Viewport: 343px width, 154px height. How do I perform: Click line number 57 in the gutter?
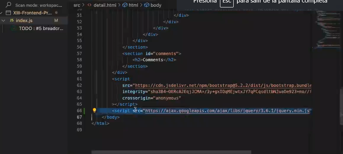click(79, 53)
